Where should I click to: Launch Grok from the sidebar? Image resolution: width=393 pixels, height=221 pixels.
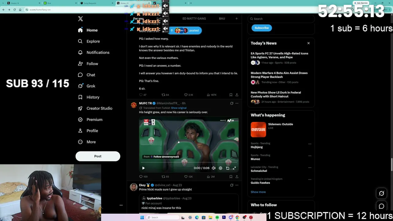[x=87, y=86]
